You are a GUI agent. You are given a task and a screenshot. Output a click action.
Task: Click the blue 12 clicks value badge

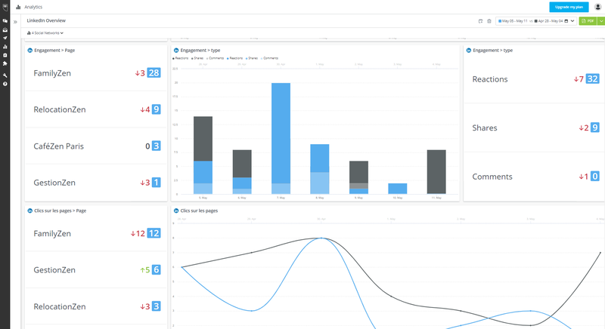[x=154, y=233]
